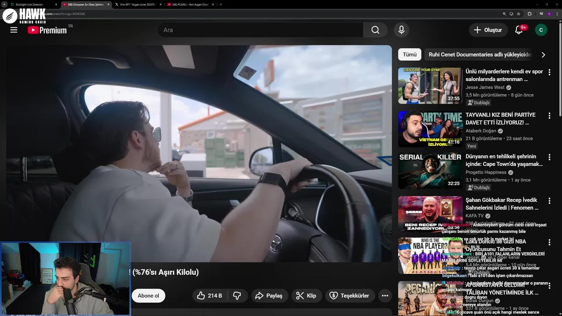
Task: Open more actions under the video
Action: tap(385, 295)
